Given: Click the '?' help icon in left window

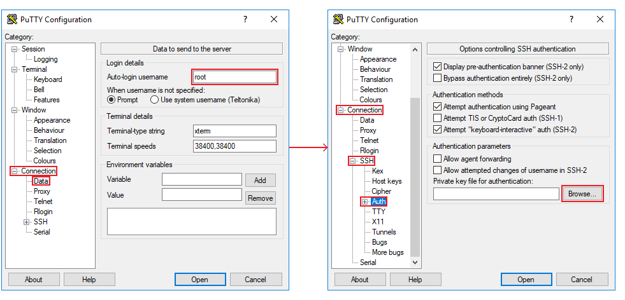Looking at the screenshot, I should (245, 19).
